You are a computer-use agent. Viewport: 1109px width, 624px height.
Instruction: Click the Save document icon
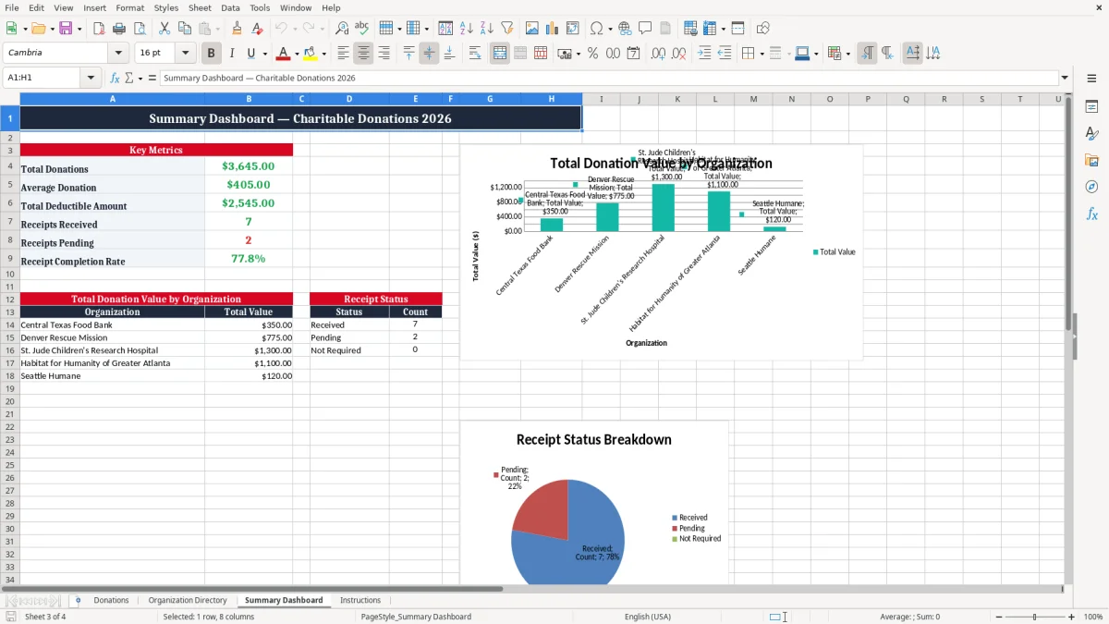pos(66,29)
